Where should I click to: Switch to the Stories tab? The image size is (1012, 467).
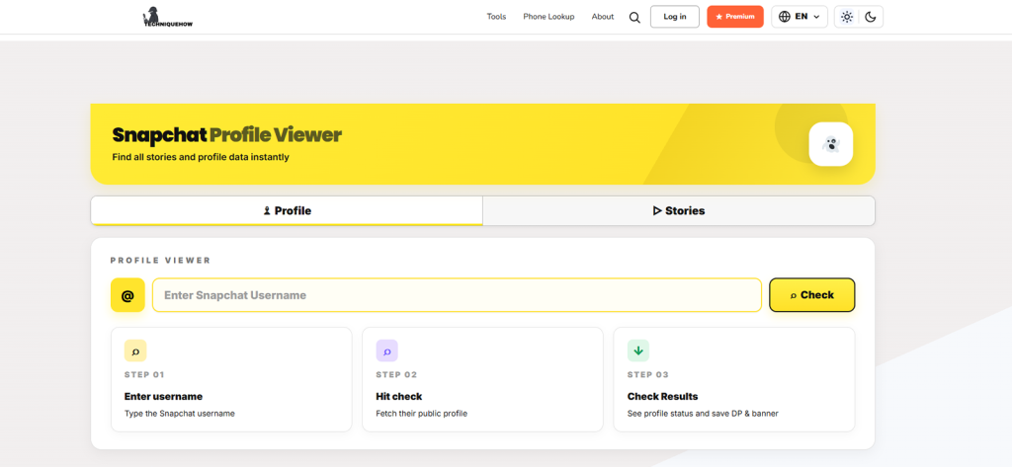[679, 211]
